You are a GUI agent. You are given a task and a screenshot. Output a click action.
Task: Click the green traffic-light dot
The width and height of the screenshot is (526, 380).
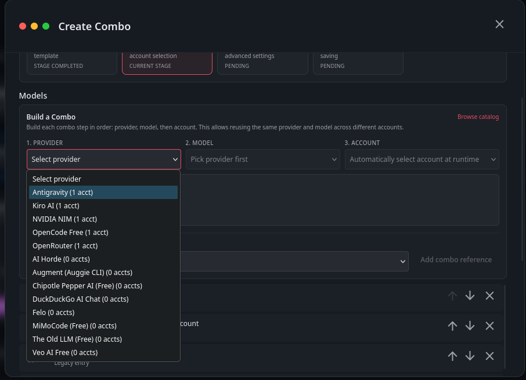pos(46,26)
